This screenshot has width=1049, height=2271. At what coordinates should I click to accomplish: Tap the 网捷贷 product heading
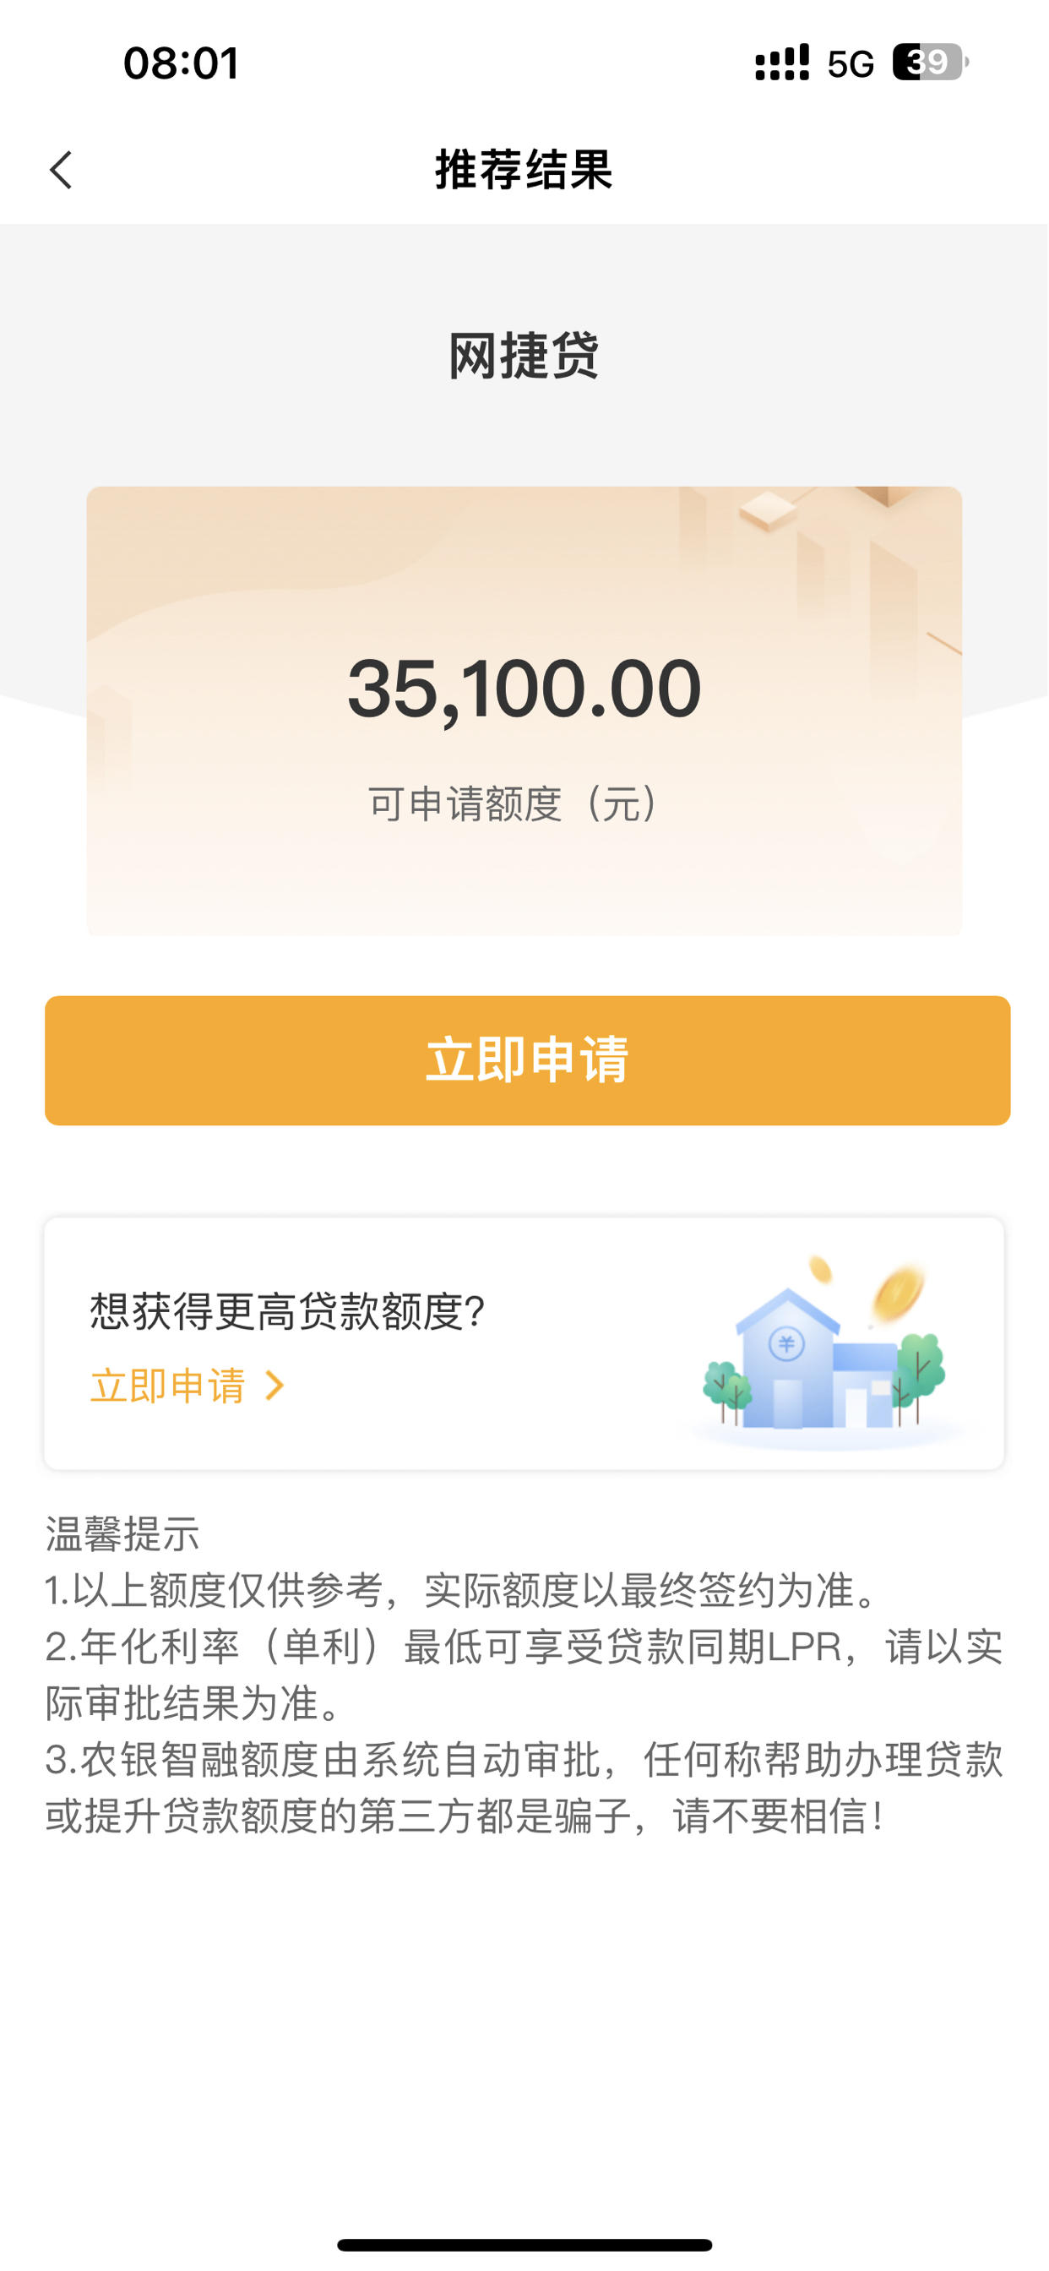click(524, 357)
